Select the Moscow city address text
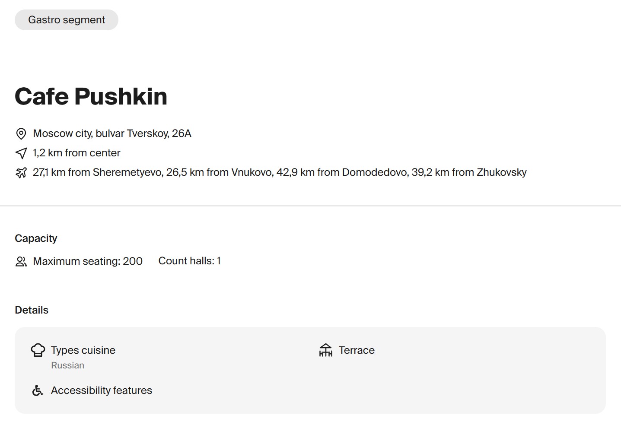Image resolution: width=621 pixels, height=425 pixels. click(112, 133)
